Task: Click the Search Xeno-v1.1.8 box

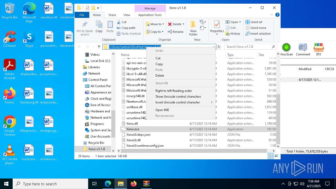Action: click(x=251, y=47)
